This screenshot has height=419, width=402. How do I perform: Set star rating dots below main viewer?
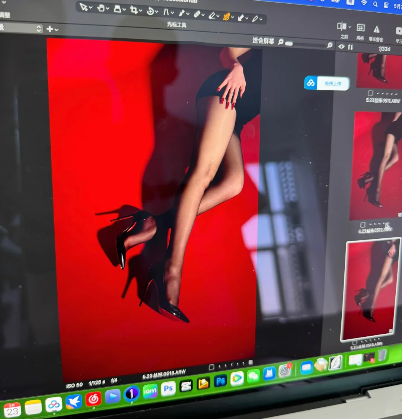pyautogui.click(x=232, y=365)
